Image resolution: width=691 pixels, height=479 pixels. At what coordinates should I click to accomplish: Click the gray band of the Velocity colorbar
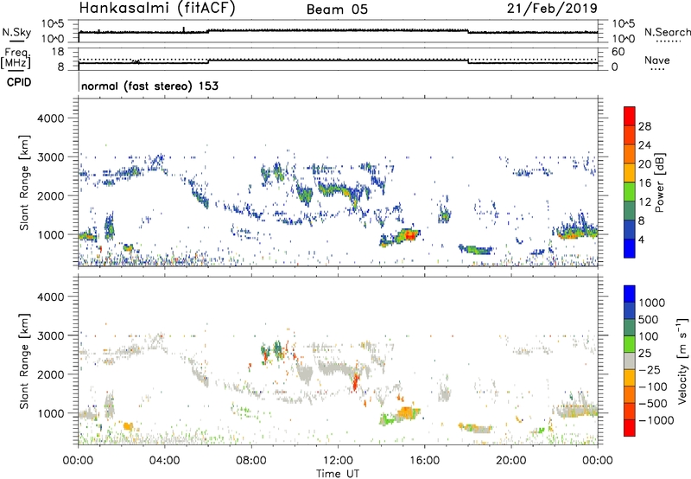[x=630, y=361]
